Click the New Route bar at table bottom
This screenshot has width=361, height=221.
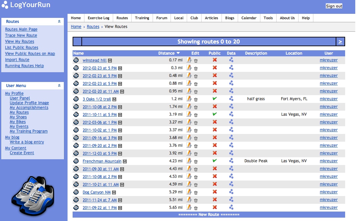point(209,215)
